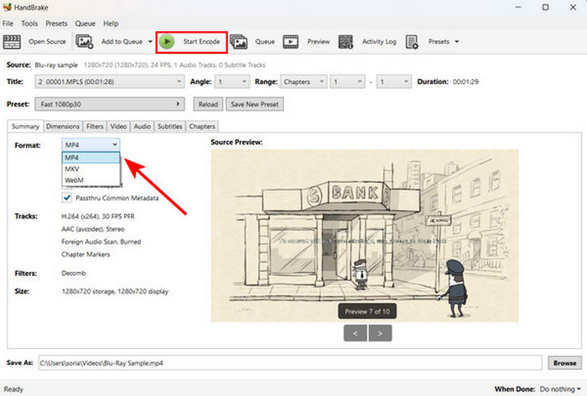This screenshot has width=587, height=396.
Task: Switch to the Chapters tab
Action: coord(202,126)
